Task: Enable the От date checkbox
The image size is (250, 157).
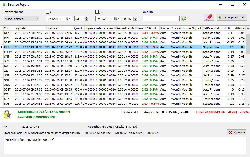Action: click(48, 12)
